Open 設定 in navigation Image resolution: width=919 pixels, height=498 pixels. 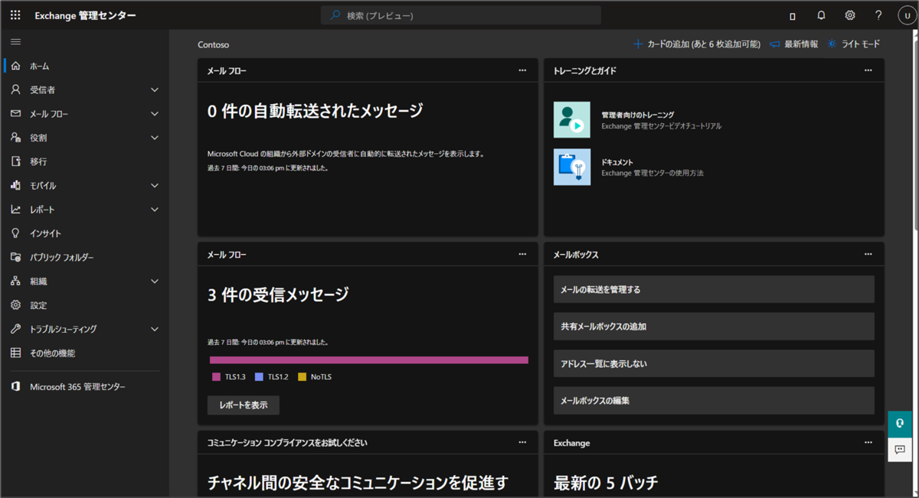click(38, 305)
